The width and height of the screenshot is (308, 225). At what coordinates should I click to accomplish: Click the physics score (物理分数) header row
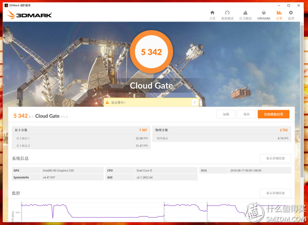pos(222,130)
